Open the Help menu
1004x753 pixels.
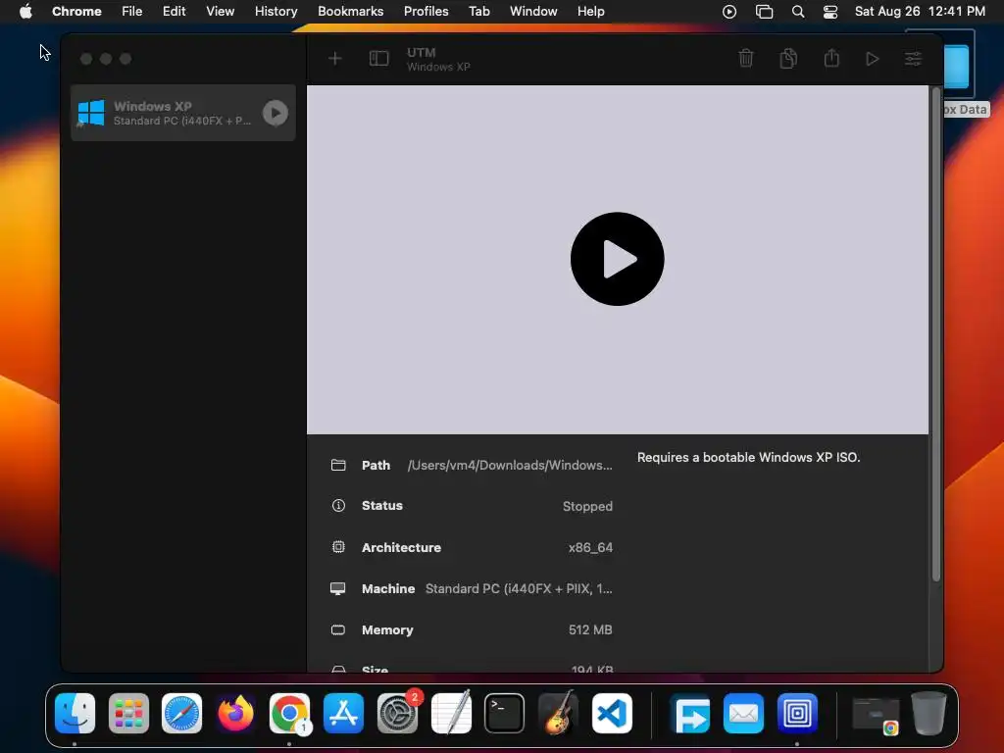pyautogui.click(x=590, y=12)
